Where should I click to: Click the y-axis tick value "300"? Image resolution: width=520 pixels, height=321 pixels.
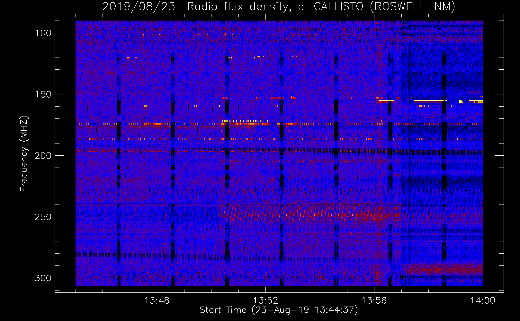[43, 278]
